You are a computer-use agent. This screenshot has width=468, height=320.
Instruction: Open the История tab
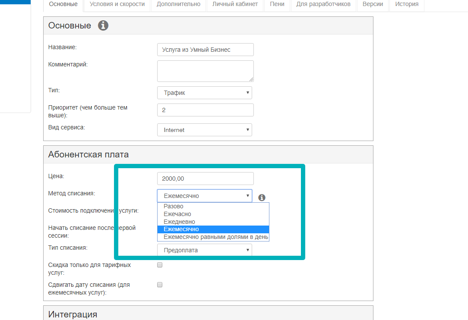coord(406,4)
